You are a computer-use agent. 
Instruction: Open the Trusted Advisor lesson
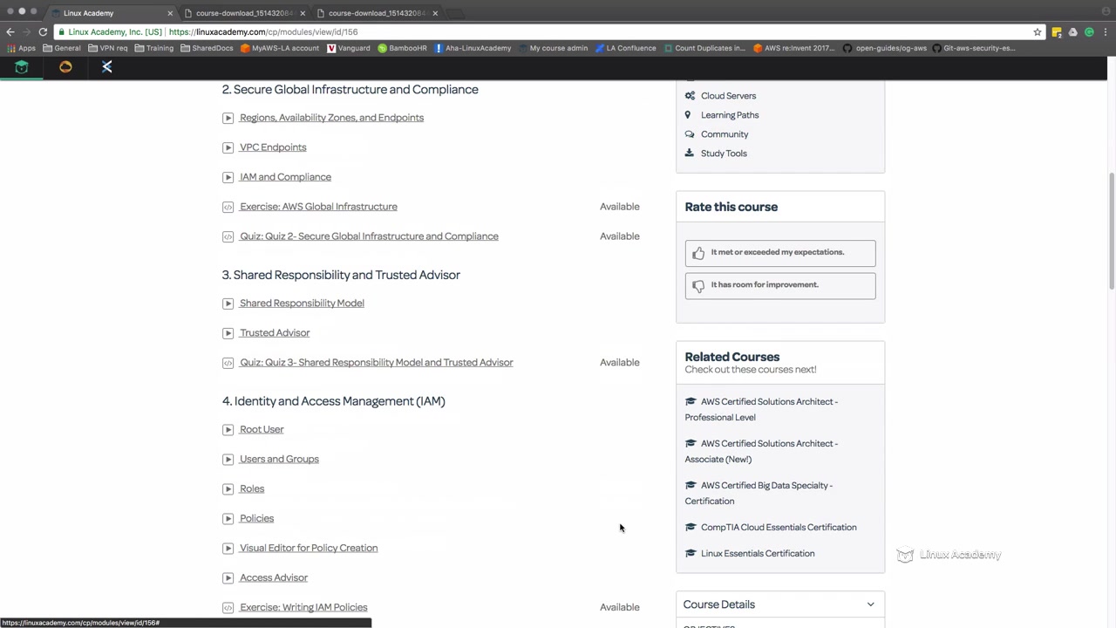click(x=275, y=333)
